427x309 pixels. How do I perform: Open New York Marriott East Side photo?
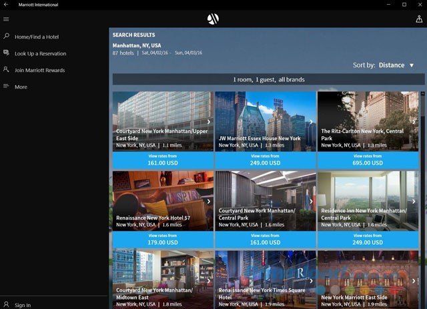368,280
